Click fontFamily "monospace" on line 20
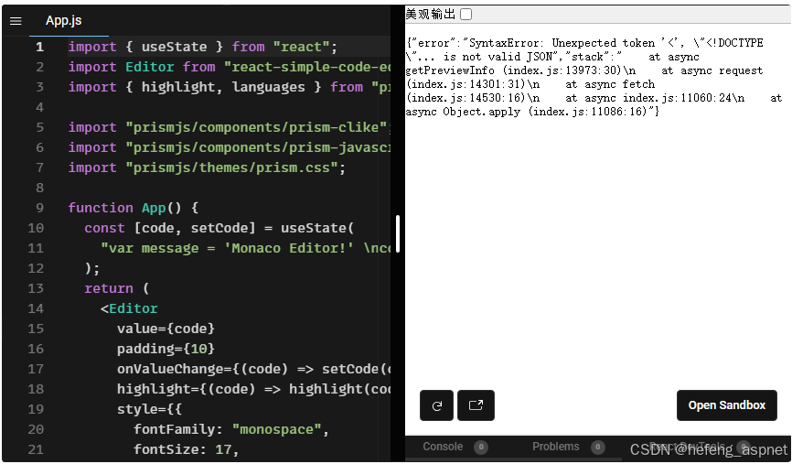 tap(231, 429)
